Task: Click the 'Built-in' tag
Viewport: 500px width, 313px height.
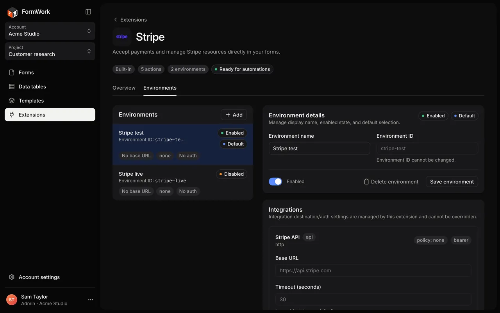Action: [x=123, y=69]
